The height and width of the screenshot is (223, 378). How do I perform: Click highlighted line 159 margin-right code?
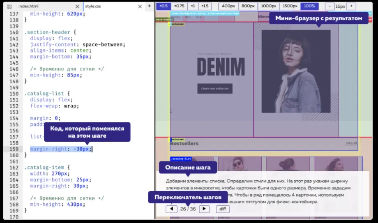pyautogui.click(x=60, y=149)
